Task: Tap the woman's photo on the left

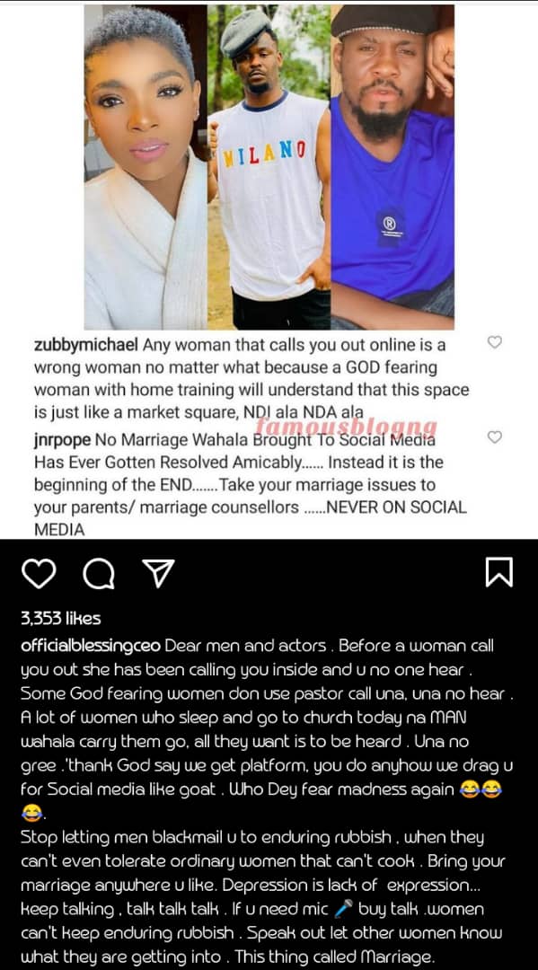Action: click(x=146, y=167)
